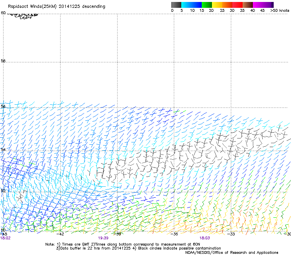Click the legend label '25'
Screen dimensions: 291x255
click(222, 11)
